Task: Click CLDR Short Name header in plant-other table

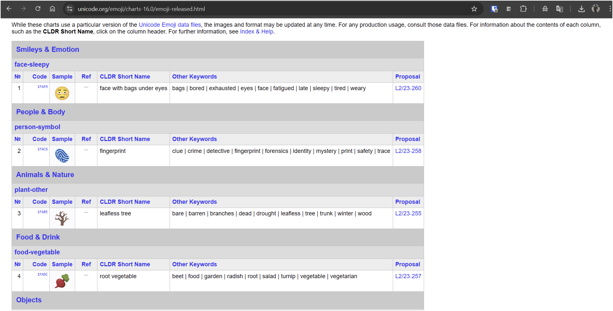Action: click(125, 202)
